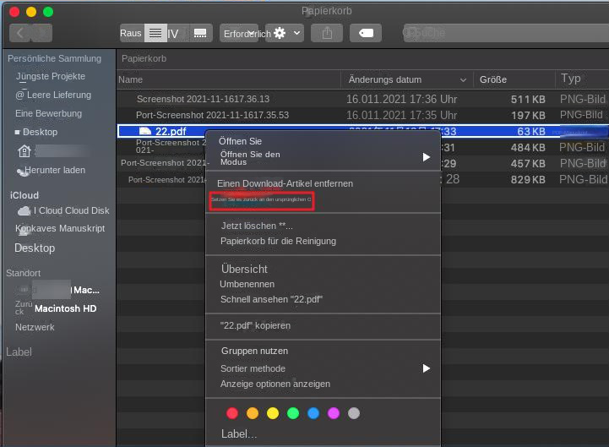
Task: Sort files by Typ column
Action: coord(570,79)
